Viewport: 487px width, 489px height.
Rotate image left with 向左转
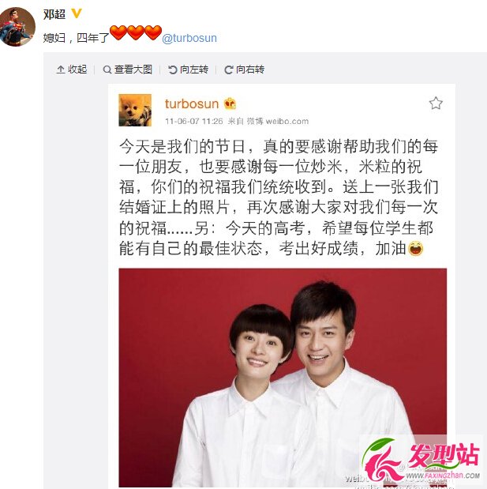tap(188, 70)
